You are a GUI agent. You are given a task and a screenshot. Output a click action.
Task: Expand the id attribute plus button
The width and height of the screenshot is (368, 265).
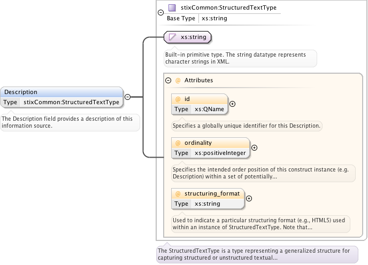[233, 104]
